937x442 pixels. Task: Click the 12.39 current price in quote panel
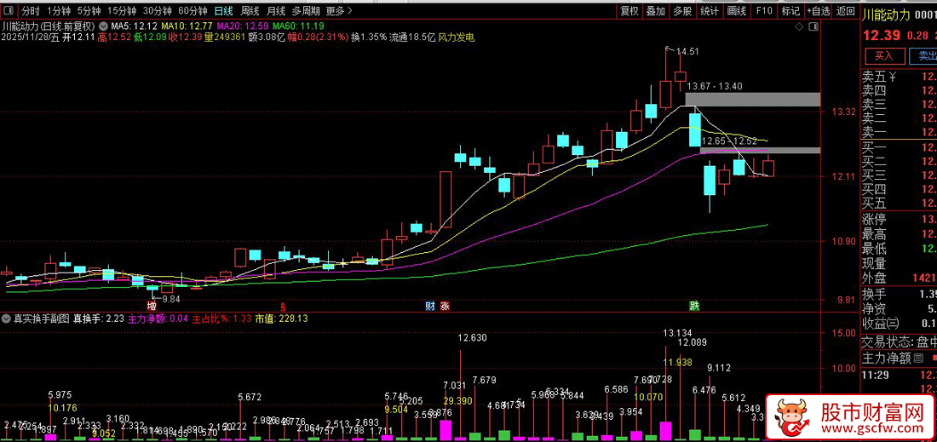[x=880, y=36]
